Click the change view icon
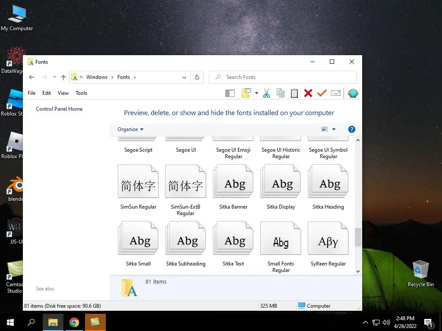This screenshot has height=331, width=442. click(x=325, y=129)
